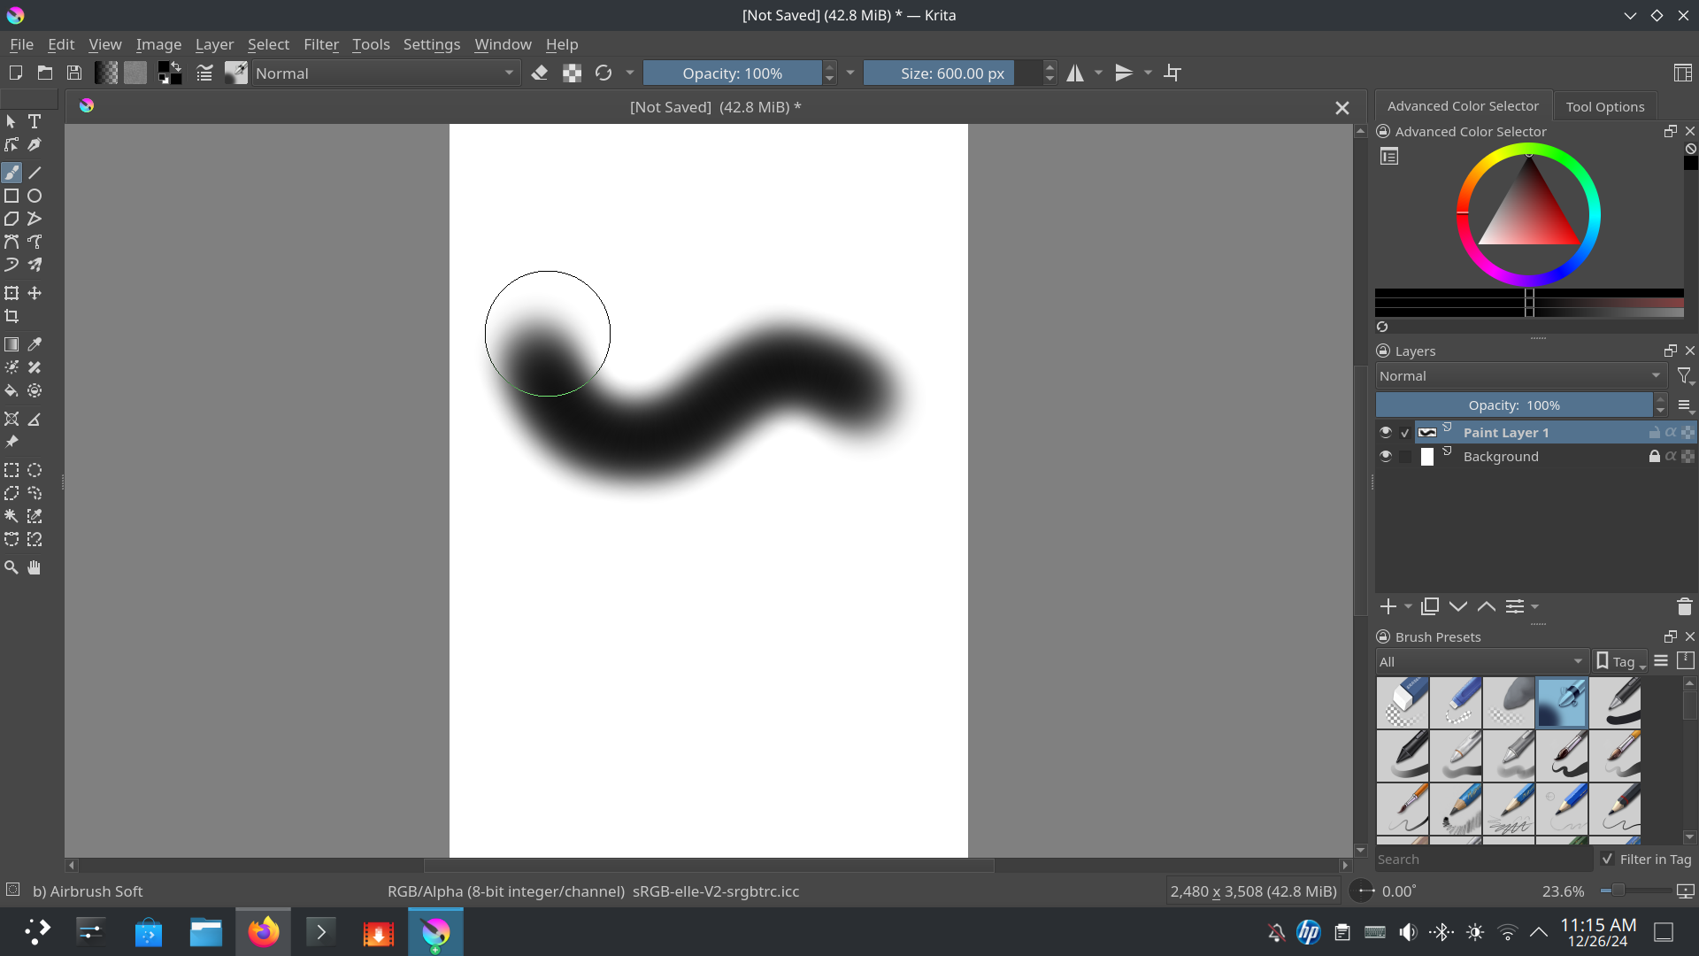Choose the Ellipse shape tool
The height and width of the screenshot is (956, 1699).
tap(35, 196)
